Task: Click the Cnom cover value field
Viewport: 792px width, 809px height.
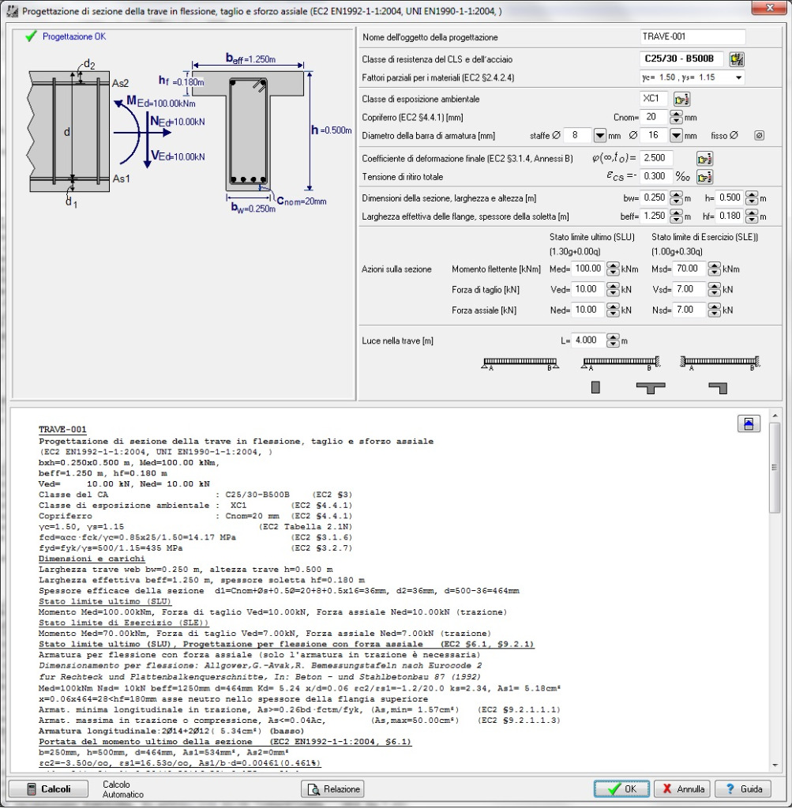Action: click(654, 117)
